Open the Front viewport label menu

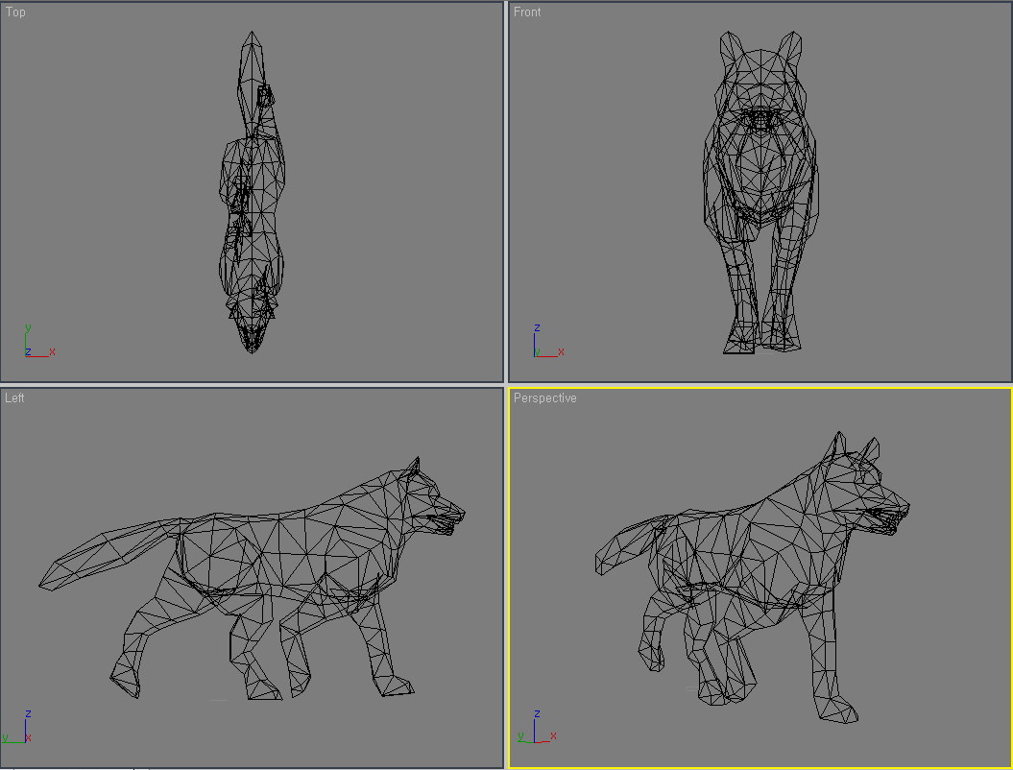tap(527, 12)
